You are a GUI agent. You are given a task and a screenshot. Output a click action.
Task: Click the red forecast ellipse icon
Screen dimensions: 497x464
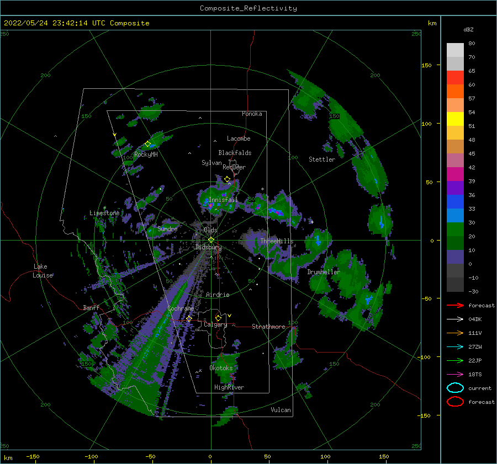tap(455, 402)
